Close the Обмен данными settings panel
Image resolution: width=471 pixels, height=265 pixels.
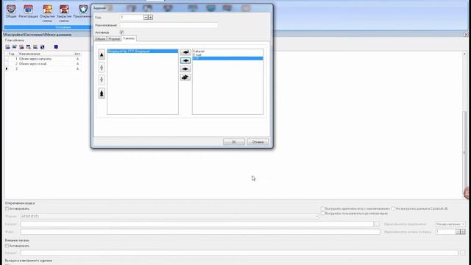(466, 35)
